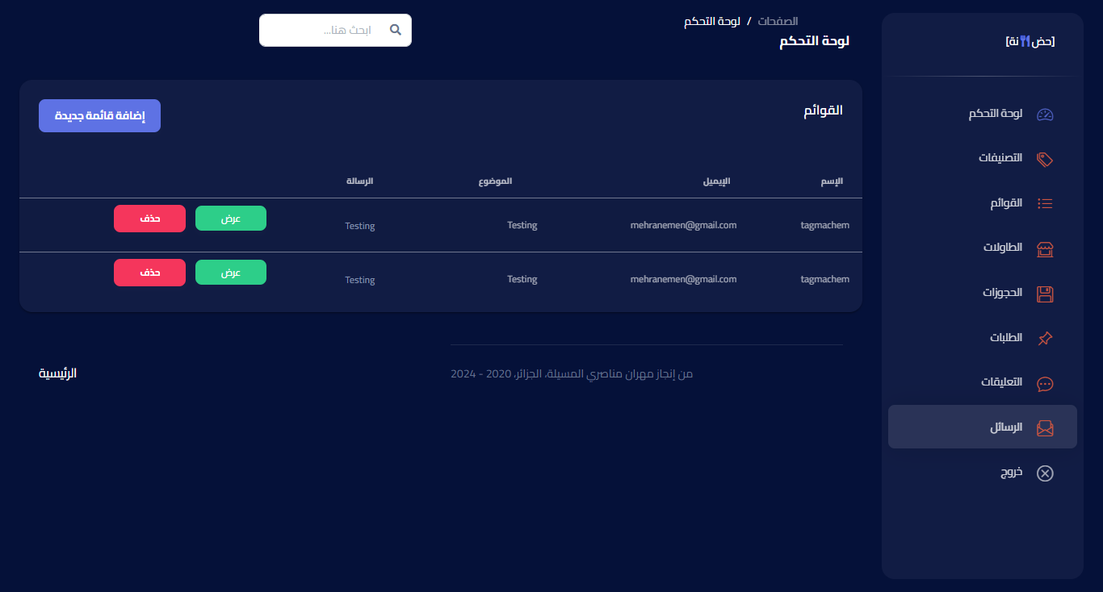Delete second message with red حذف button
This screenshot has width=1103, height=592.
coord(149,273)
